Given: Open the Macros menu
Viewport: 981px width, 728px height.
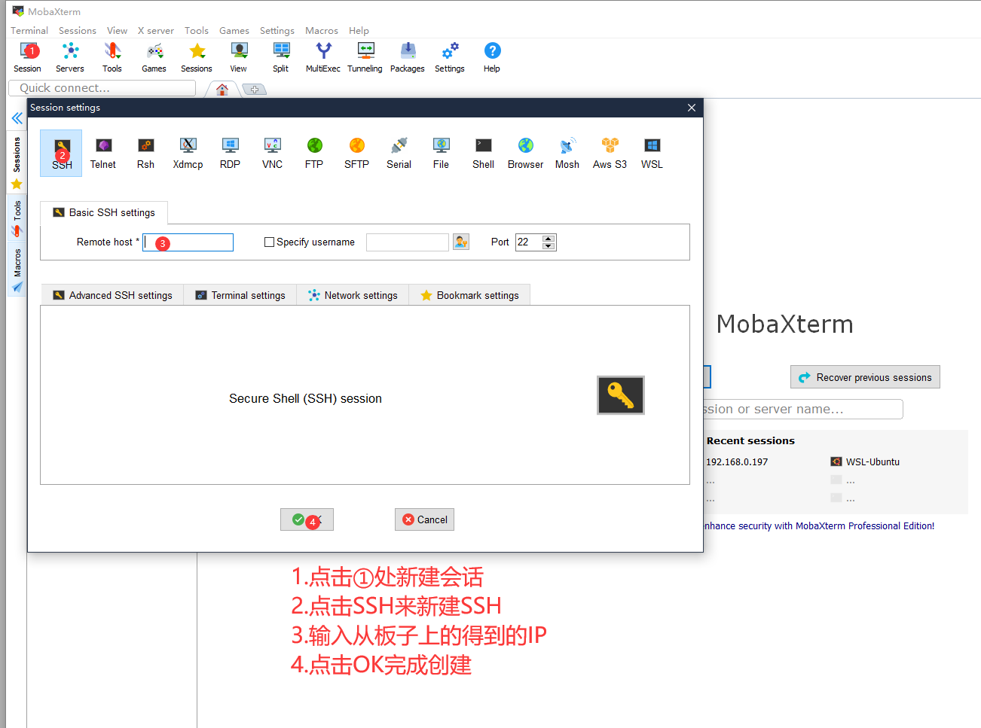Looking at the screenshot, I should coord(322,31).
